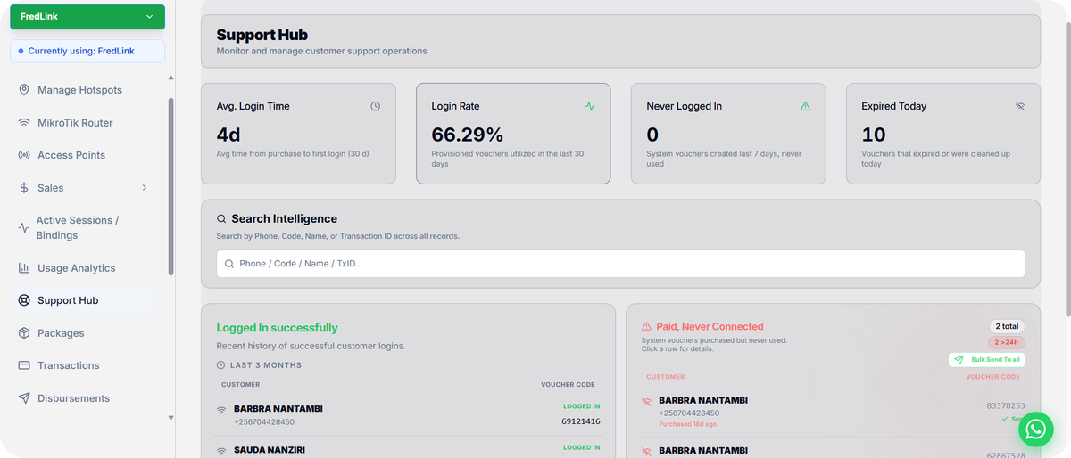Click the clock icon on Avg. Login Time
The image size is (1071, 458).
375,106
